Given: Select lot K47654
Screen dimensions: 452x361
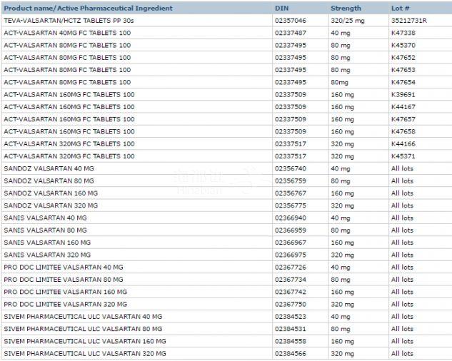Looking at the screenshot, I should [403, 82].
